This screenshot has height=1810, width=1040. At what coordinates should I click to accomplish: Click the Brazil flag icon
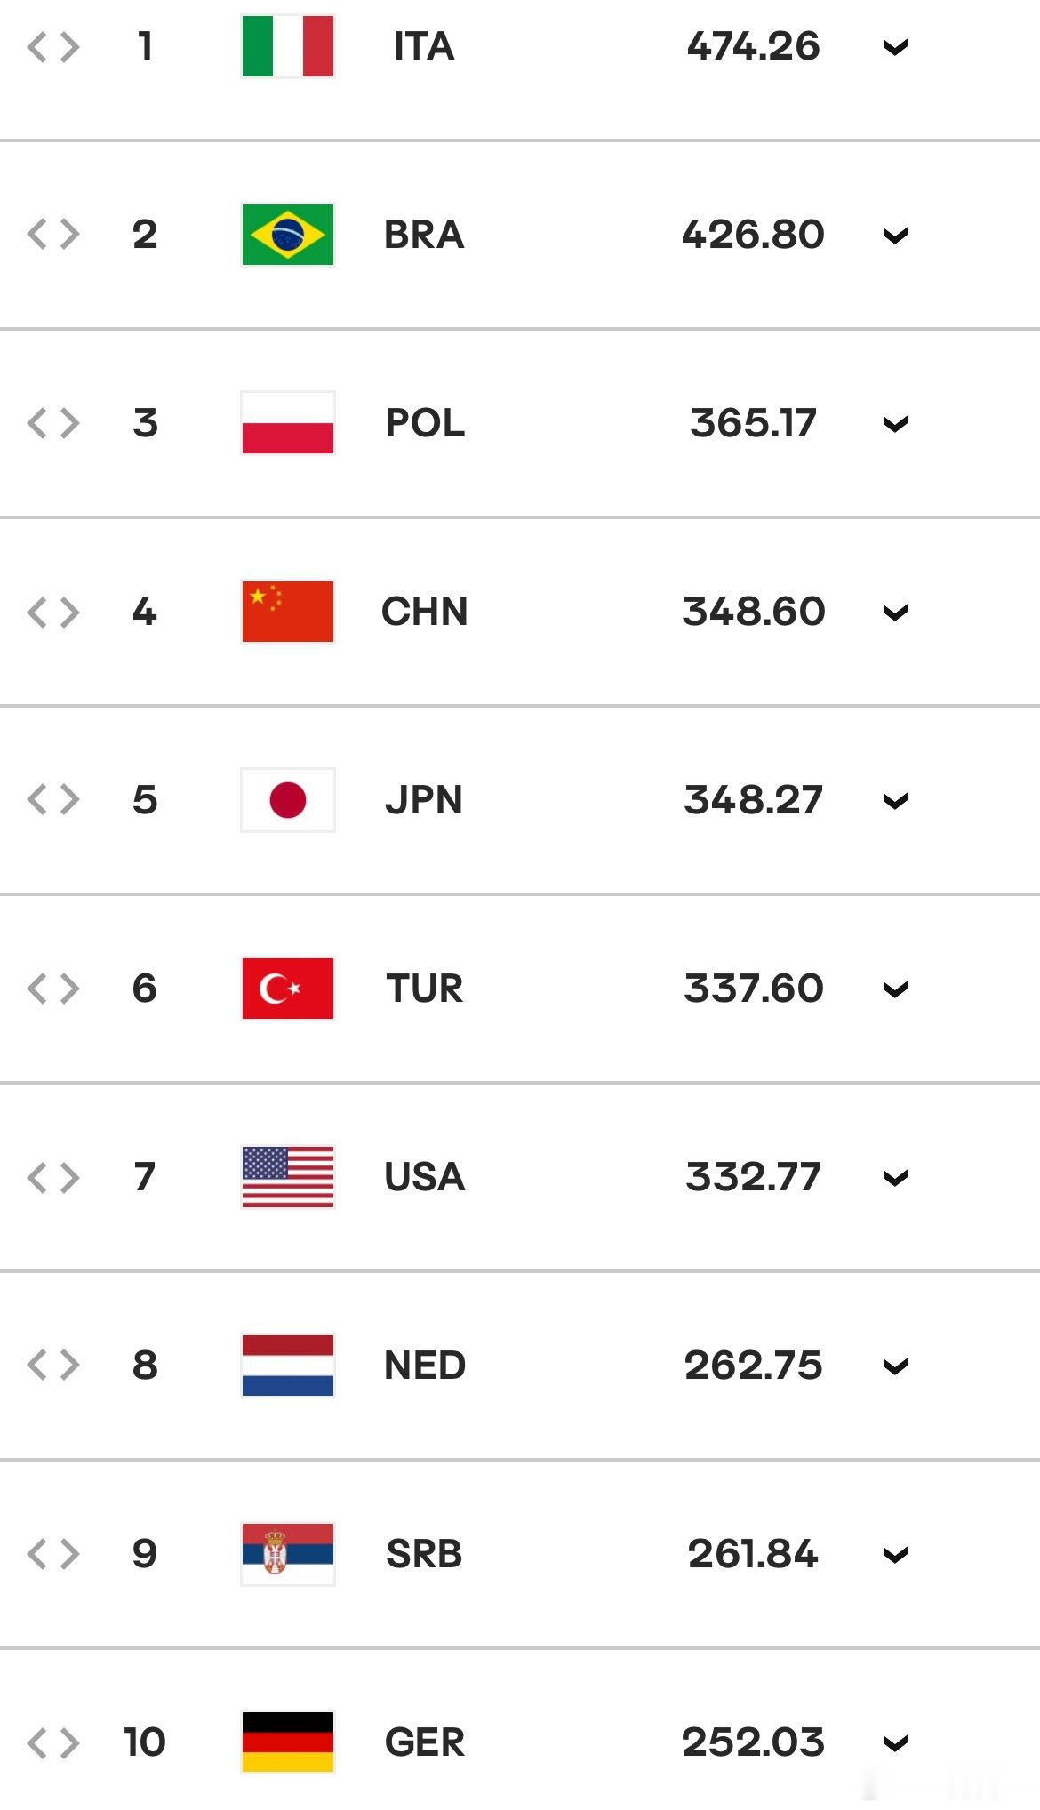click(x=288, y=235)
